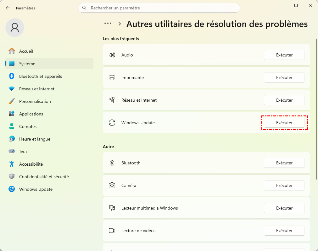
Task: Open Réseau et Internet settings category
Action: pos(37,89)
